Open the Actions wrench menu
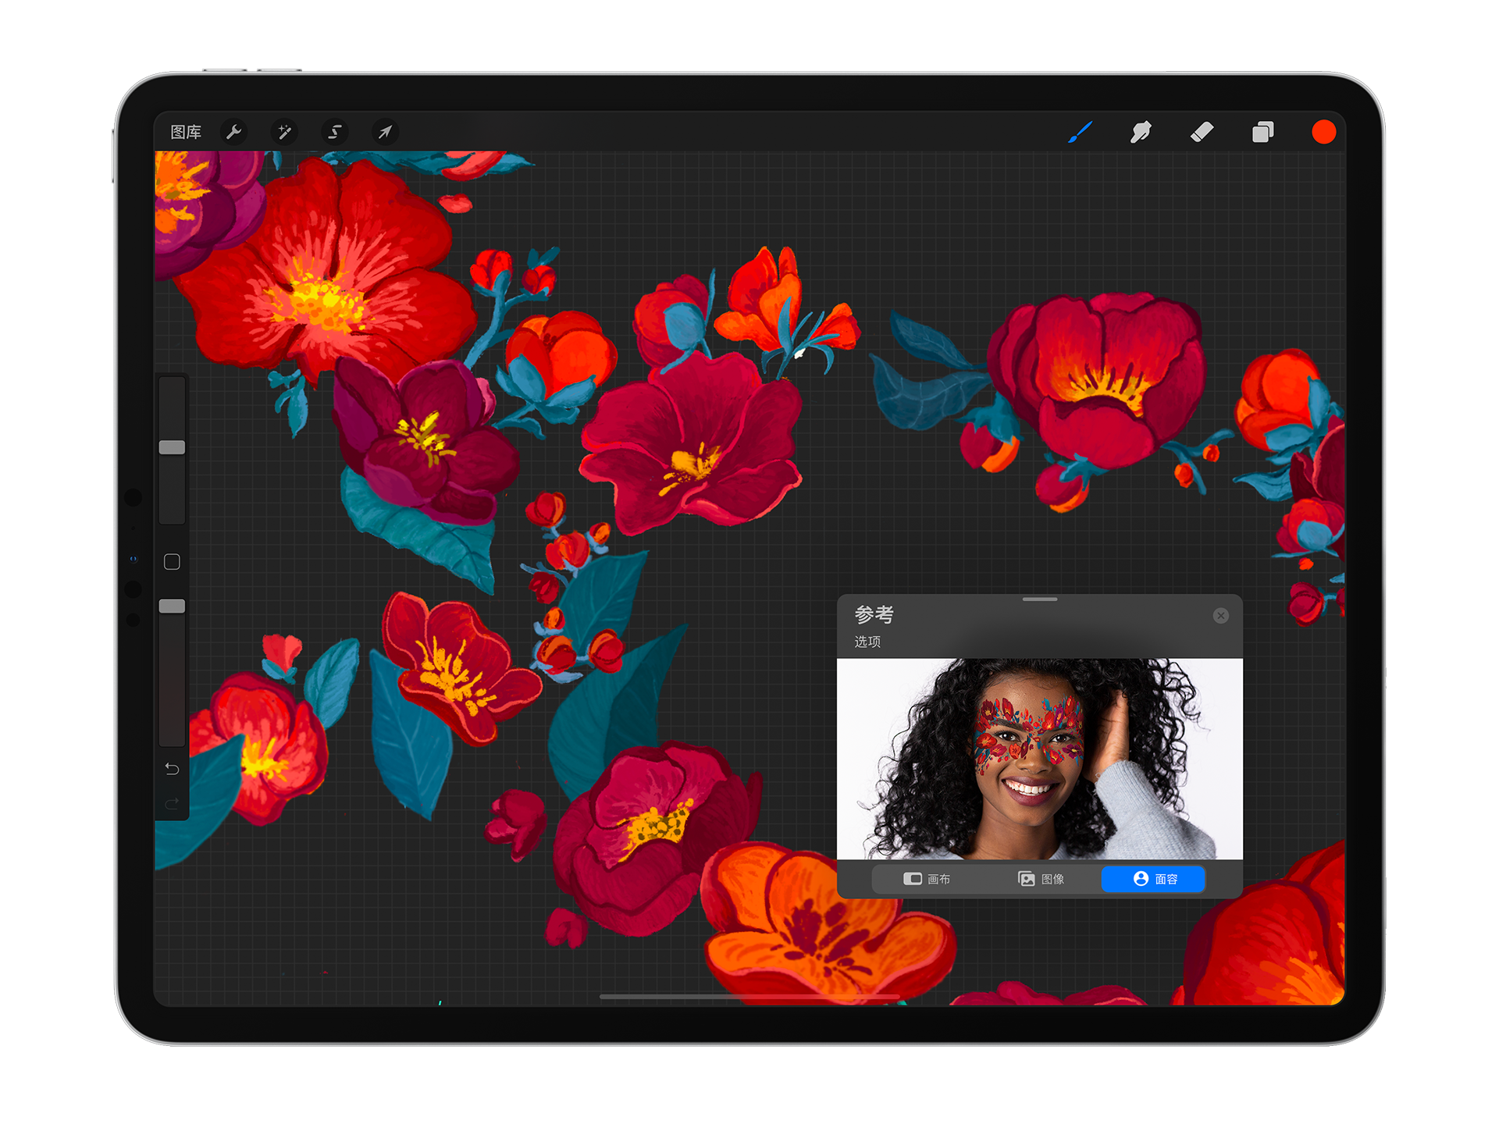The width and height of the screenshot is (1499, 1124). pos(233,132)
